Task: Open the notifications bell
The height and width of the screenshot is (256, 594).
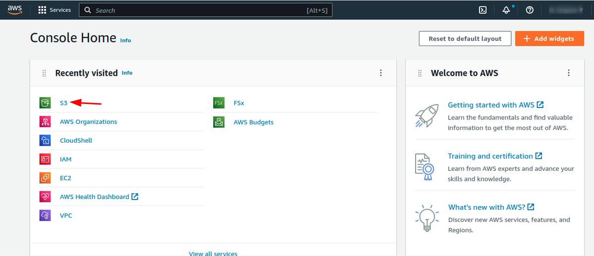Action: pyautogui.click(x=506, y=10)
